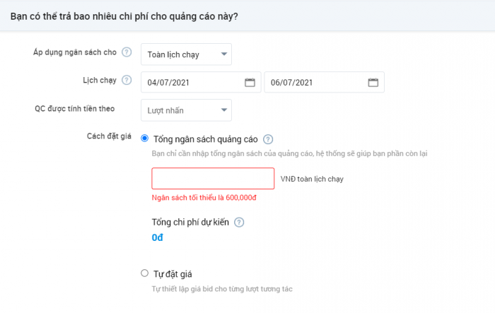This screenshot has height=313, width=495.
Task: Click the Ngân sách tối thiểu là 600,000đ warning
Action: pyautogui.click(x=204, y=198)
